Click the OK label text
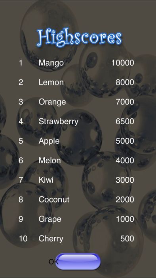Viewport: 156px width, 278px height. pos(53,262)
